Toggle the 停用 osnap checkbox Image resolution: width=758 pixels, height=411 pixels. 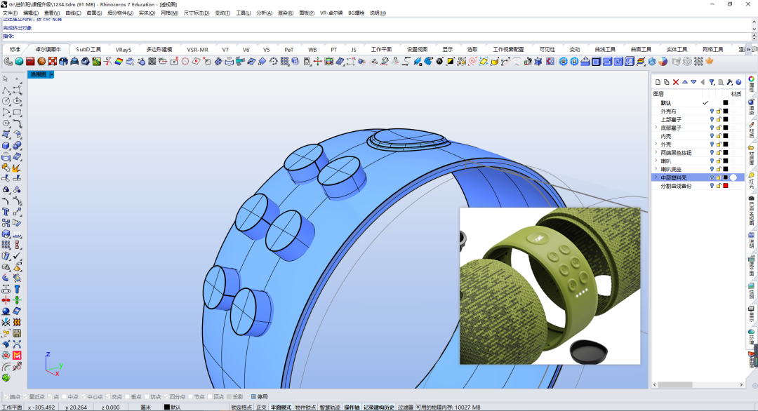tap(254, 396)
